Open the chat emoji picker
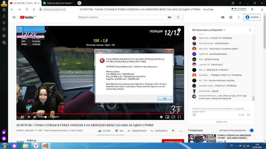Screen dimensions: 266x149 194,115
